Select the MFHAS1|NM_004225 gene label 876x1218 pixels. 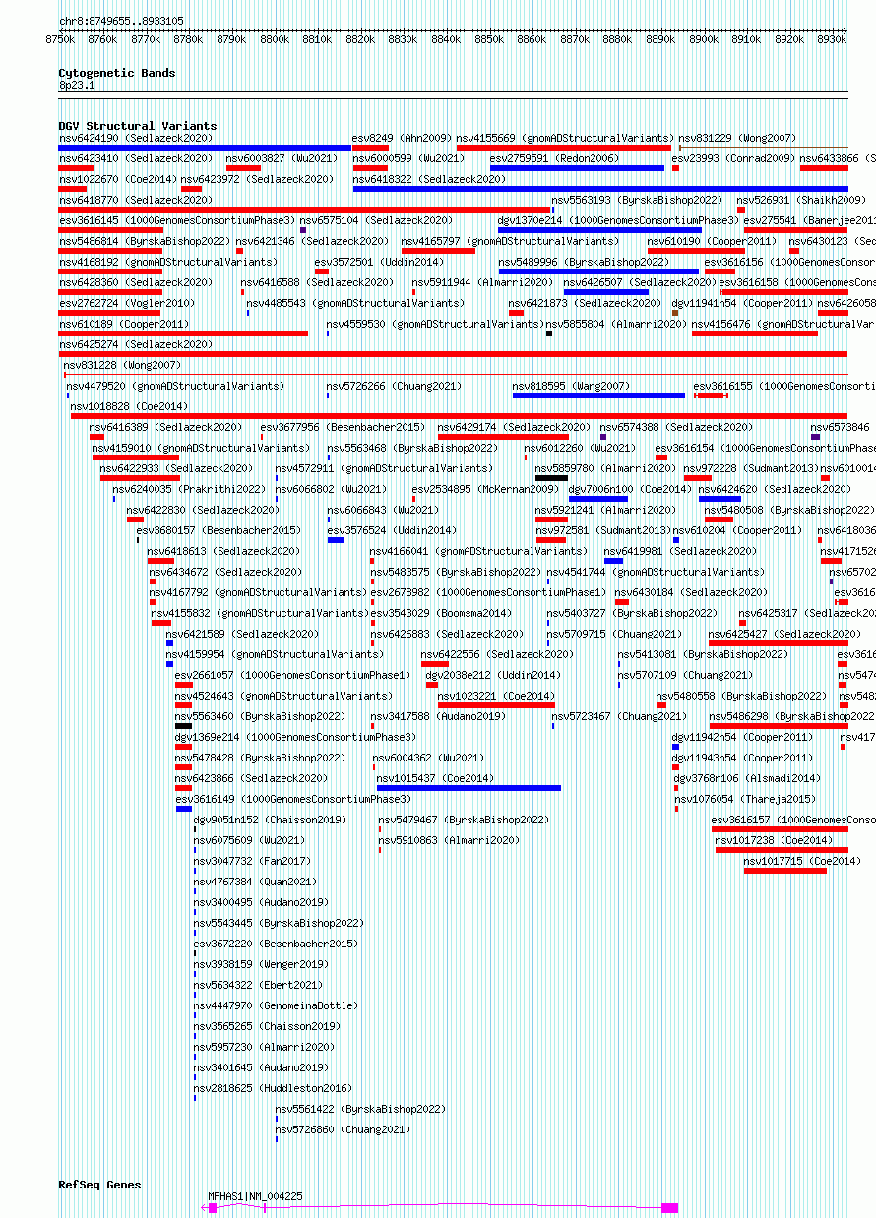tap(255, 1196)
